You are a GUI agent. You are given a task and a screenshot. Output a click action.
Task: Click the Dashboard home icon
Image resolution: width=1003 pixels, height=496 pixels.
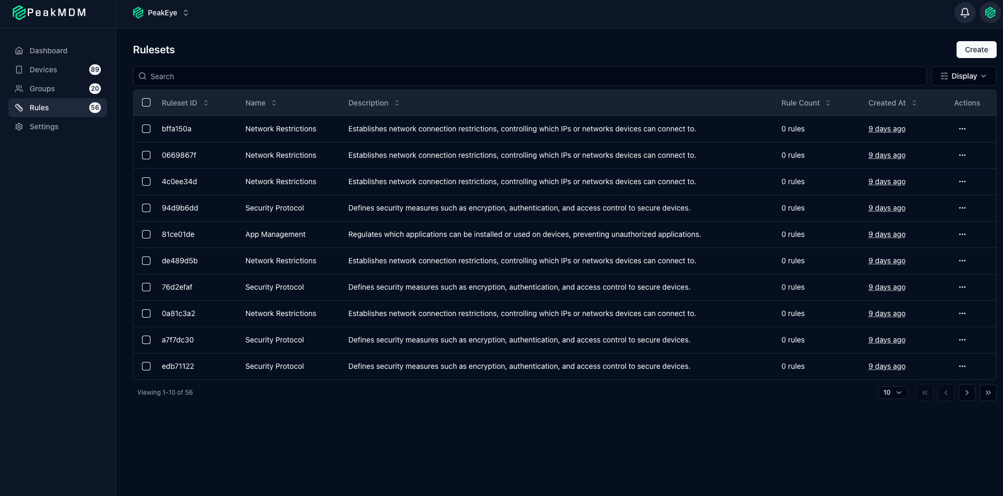[x=19, y=51]
